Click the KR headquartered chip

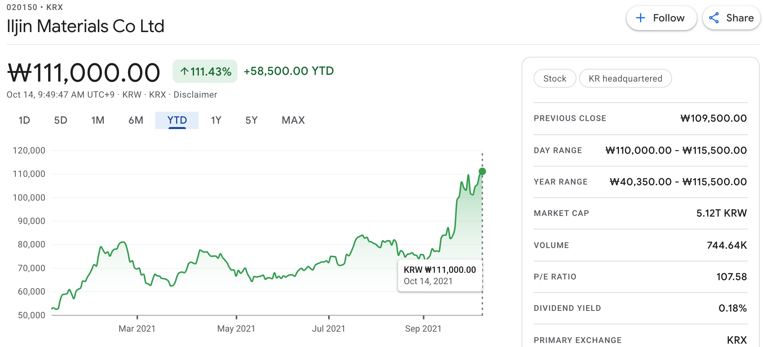(625, 79)
